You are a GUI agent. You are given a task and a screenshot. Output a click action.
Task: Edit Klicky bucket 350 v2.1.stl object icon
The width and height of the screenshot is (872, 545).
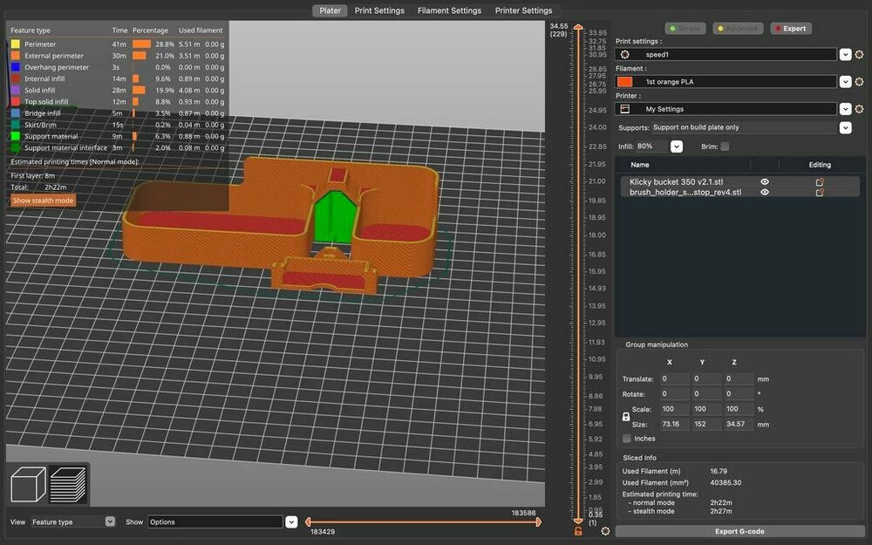pyautogui.click(x=820, y=182)
